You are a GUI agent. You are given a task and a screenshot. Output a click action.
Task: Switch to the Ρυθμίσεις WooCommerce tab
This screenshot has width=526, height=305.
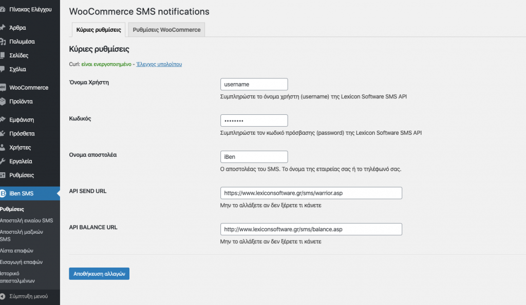167,30
